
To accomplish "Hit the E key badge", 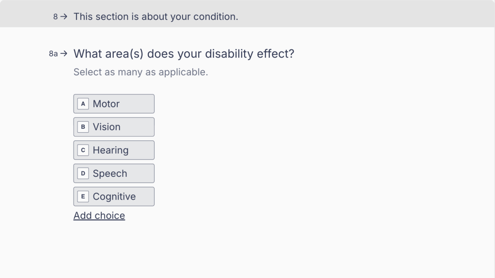I will pos(83,197).
